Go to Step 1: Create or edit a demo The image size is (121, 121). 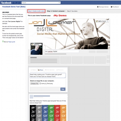point(37,11)
